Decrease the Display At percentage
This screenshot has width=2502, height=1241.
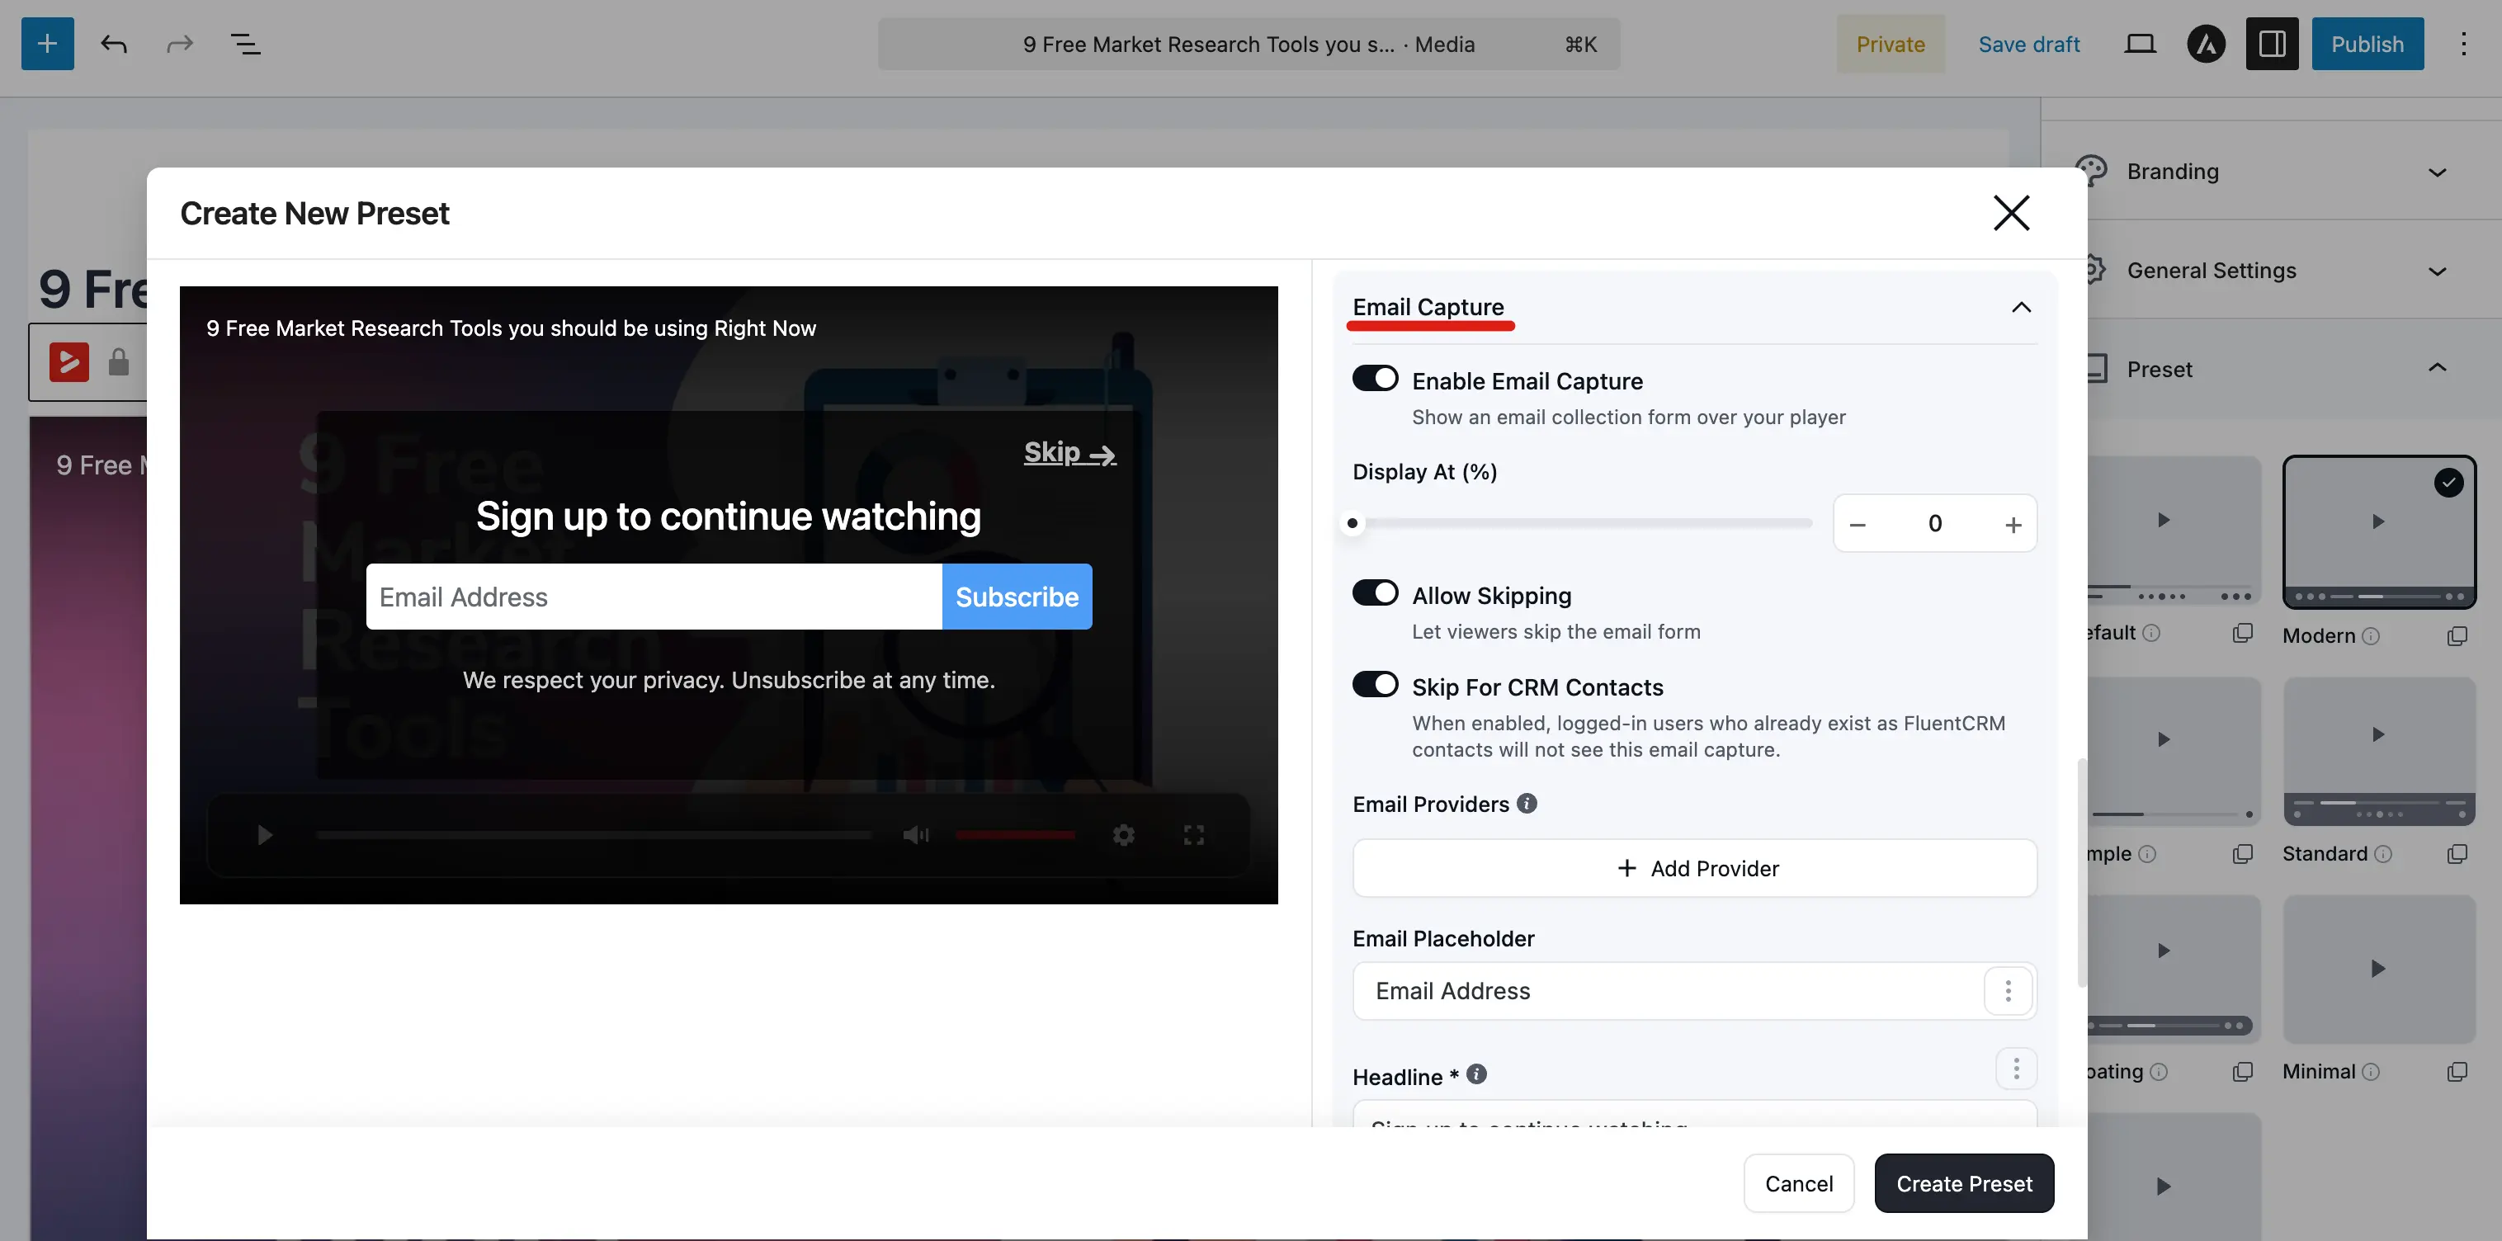click(x=1857, y=524)
